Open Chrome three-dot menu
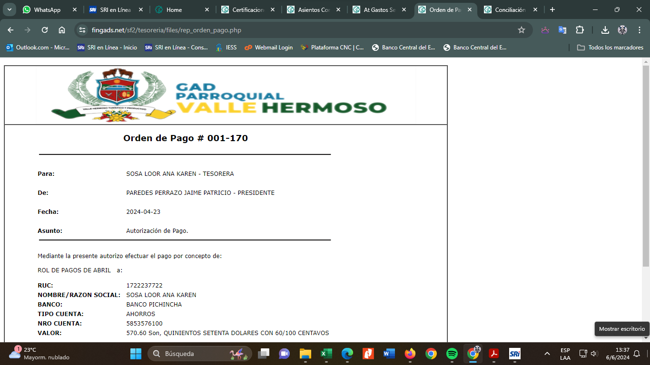The image size is (650, 365). pos(640,30)
